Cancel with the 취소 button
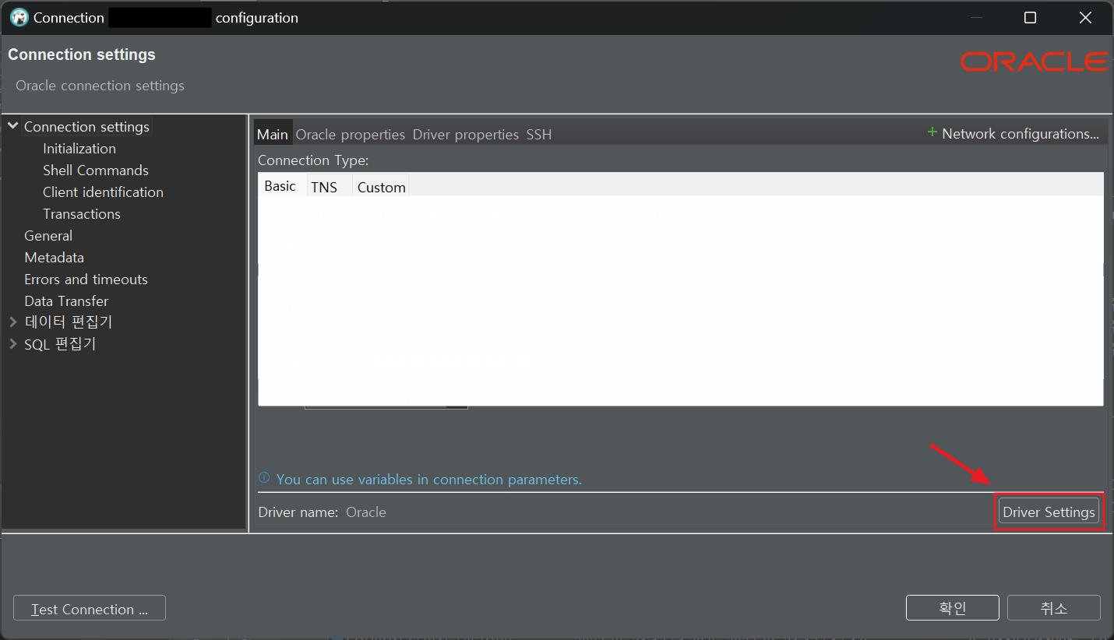Viewport: 1114px width, 640px height. click(1054, 608)
